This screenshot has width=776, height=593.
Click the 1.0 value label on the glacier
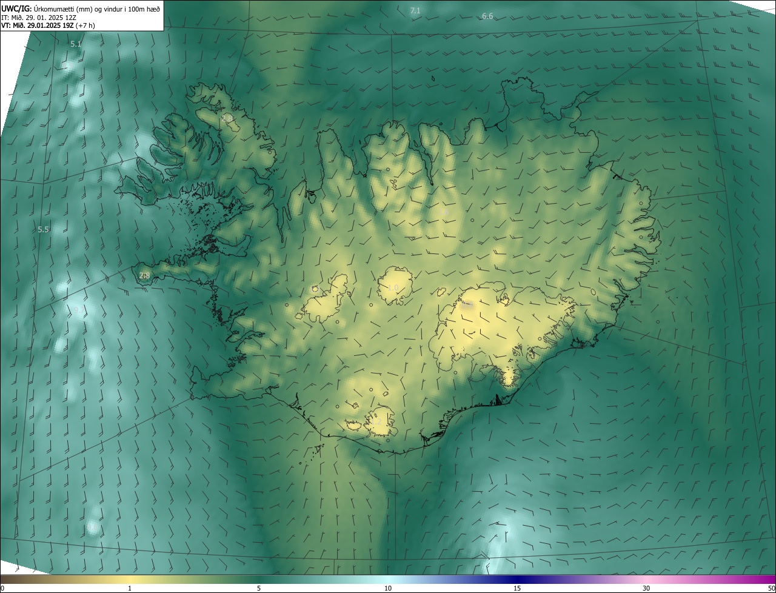point(393,288)
